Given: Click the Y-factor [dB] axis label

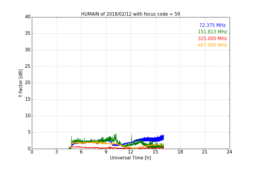Looking at the screenshot, I should [x=20, y=83].
